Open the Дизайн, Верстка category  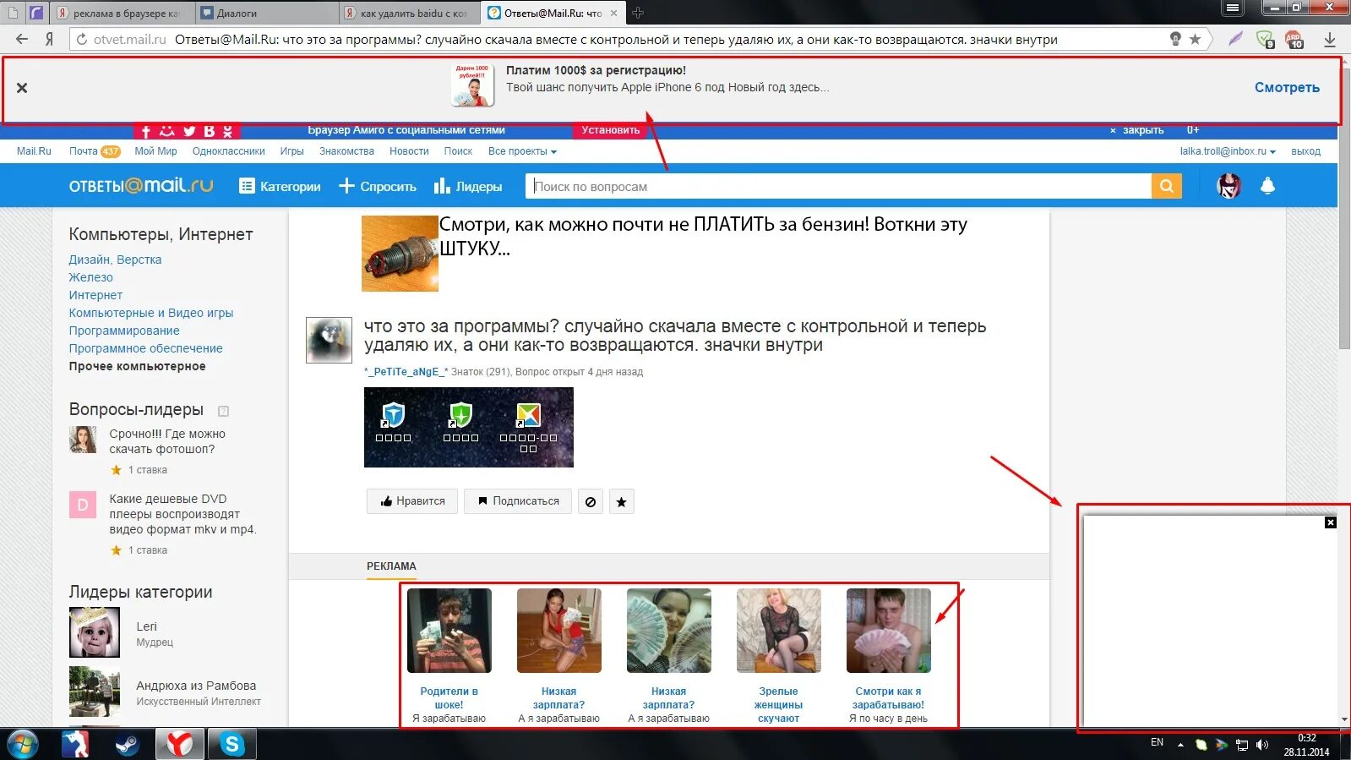tap(115, 260)
